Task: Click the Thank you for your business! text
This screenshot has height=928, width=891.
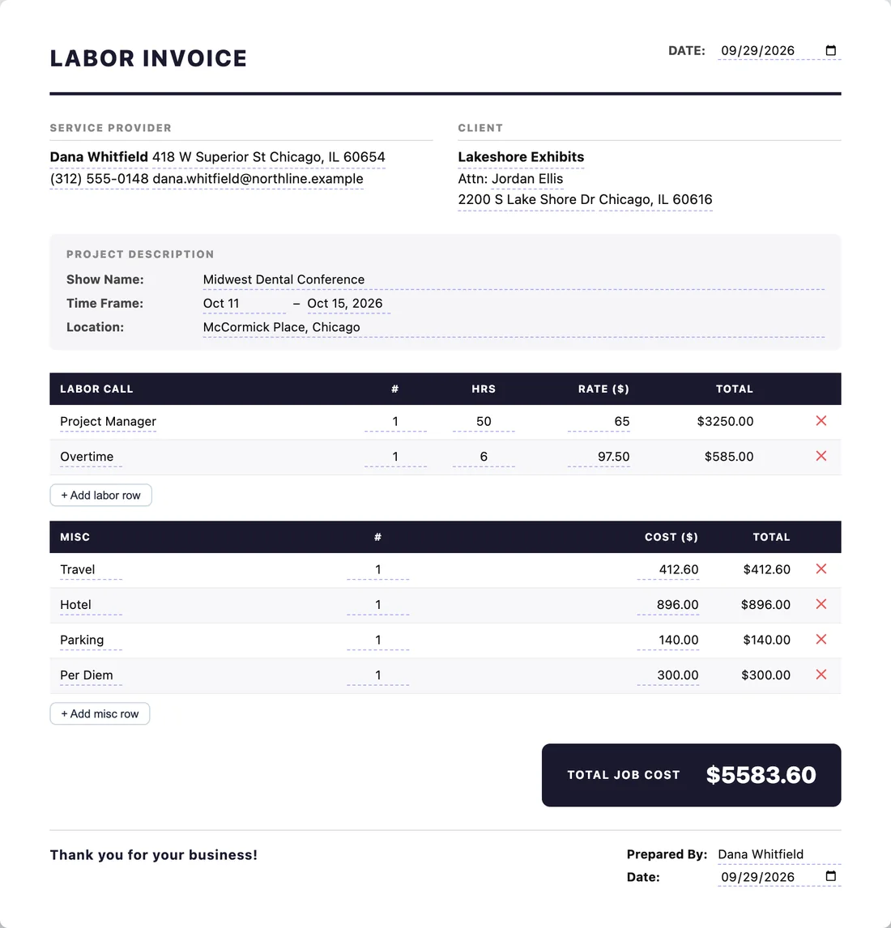Action: tap(153, 854)
